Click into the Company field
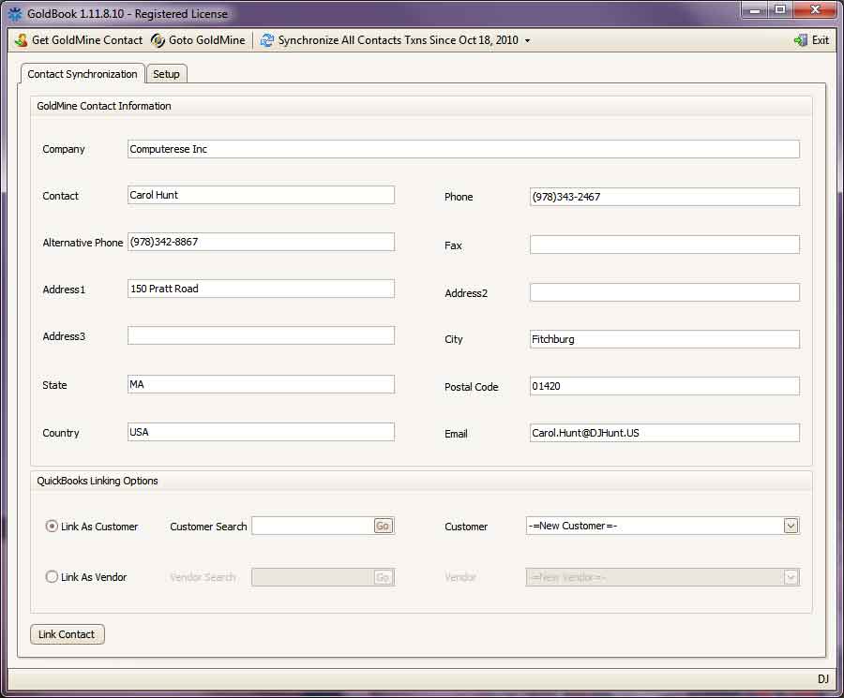The height and width of the screenshot is (698, 844). [x=463, y=149]
